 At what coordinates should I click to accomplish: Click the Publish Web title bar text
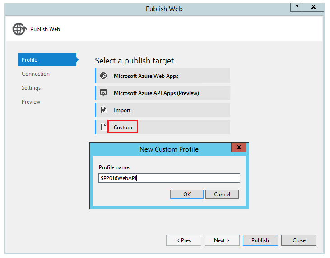[164, 9]
